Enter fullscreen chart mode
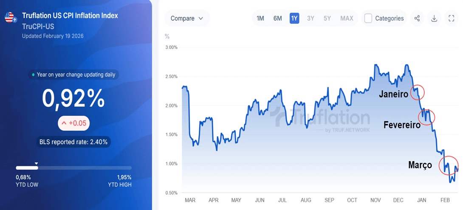 click(x=451, y=18)
